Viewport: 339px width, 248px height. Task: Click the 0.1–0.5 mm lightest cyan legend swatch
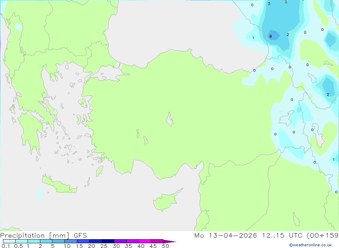(9, 241)
